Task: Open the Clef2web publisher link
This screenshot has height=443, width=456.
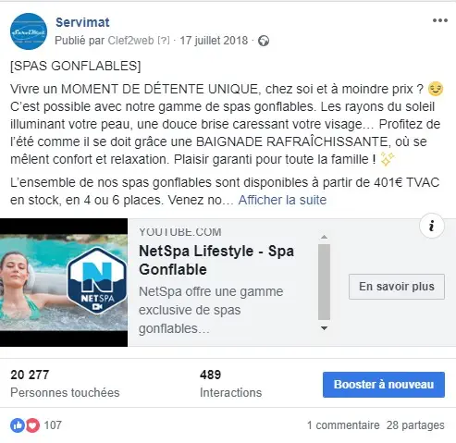Action: [x=130, y=41]
